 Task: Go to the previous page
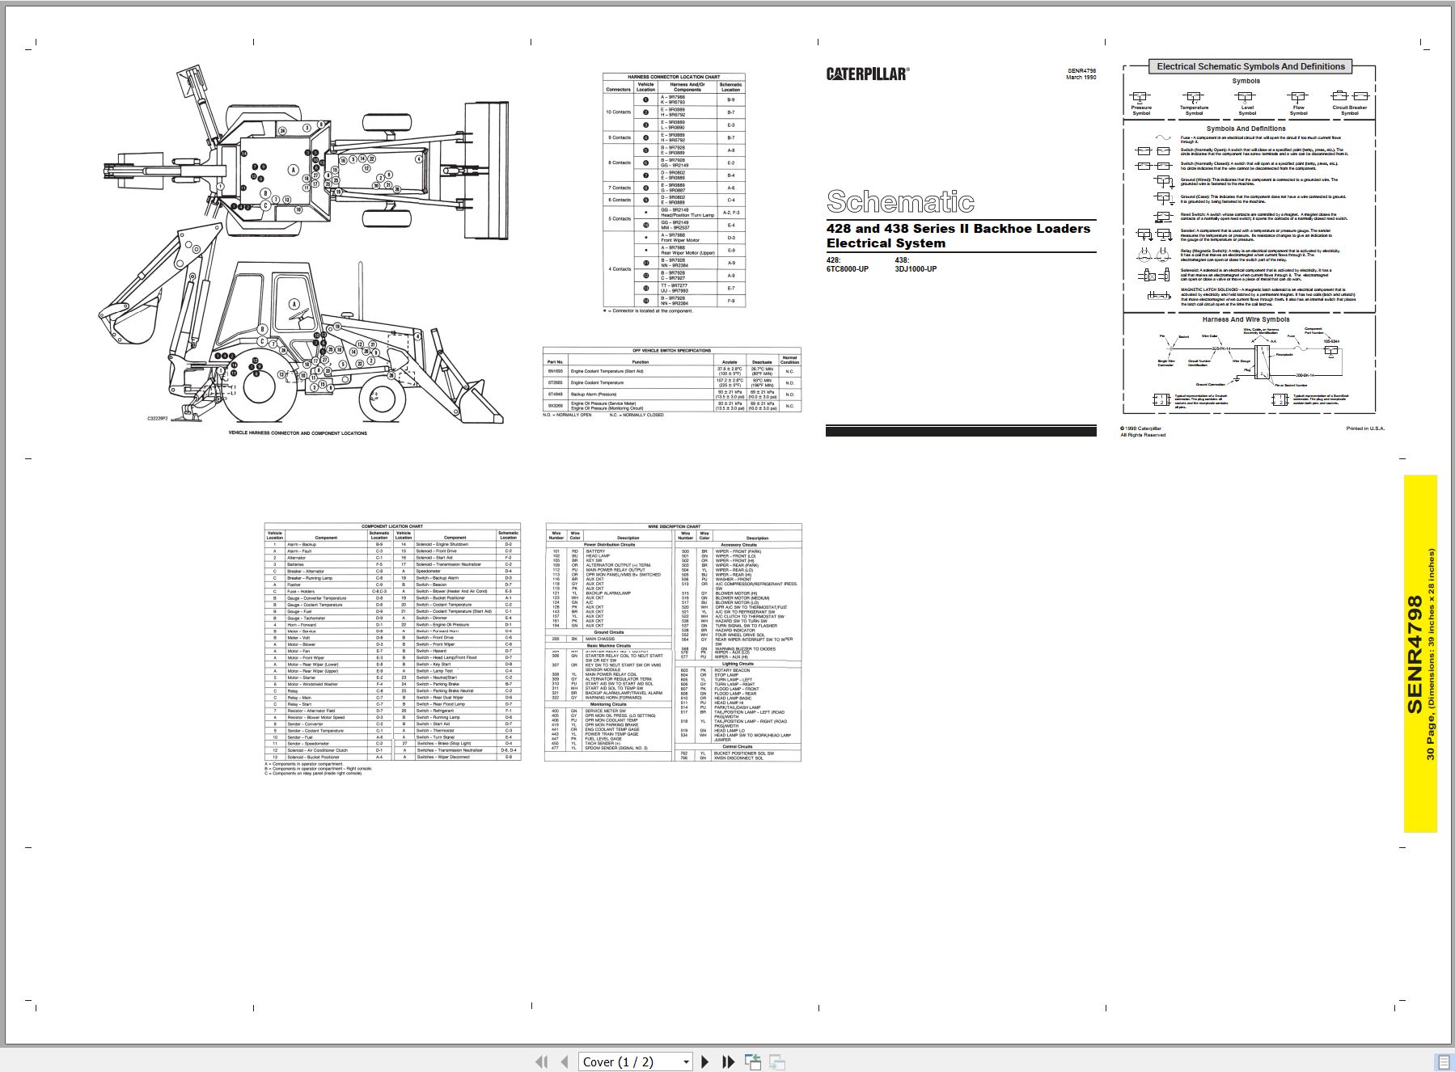(x=564, y=1061)
